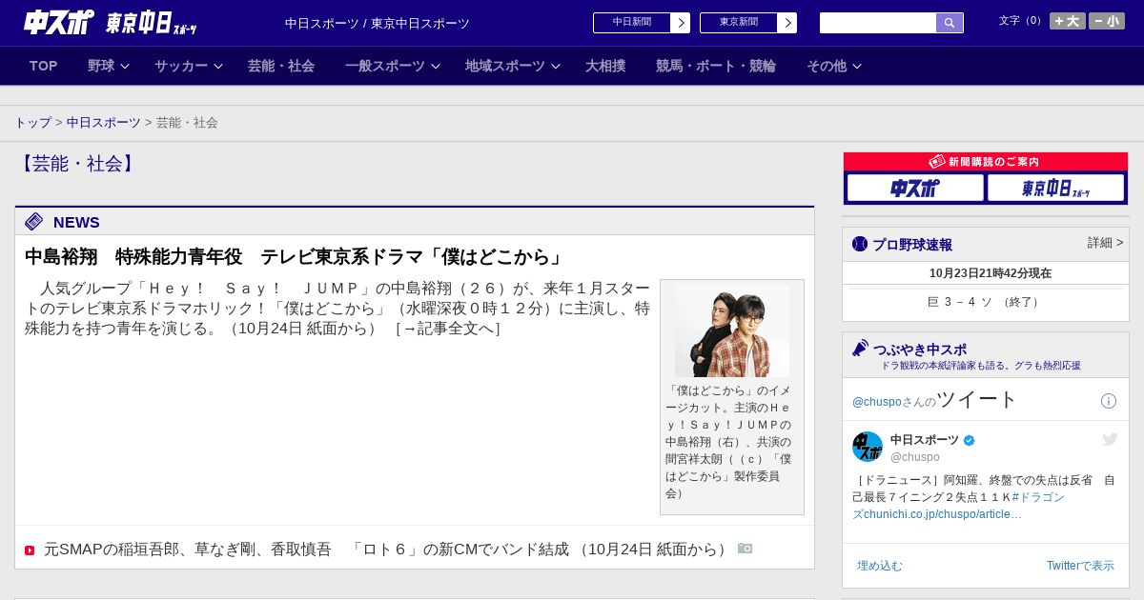Click the 中スポ logo in header
The height and width of the screenshot is (600, 1144).
(x=59, y=22)
